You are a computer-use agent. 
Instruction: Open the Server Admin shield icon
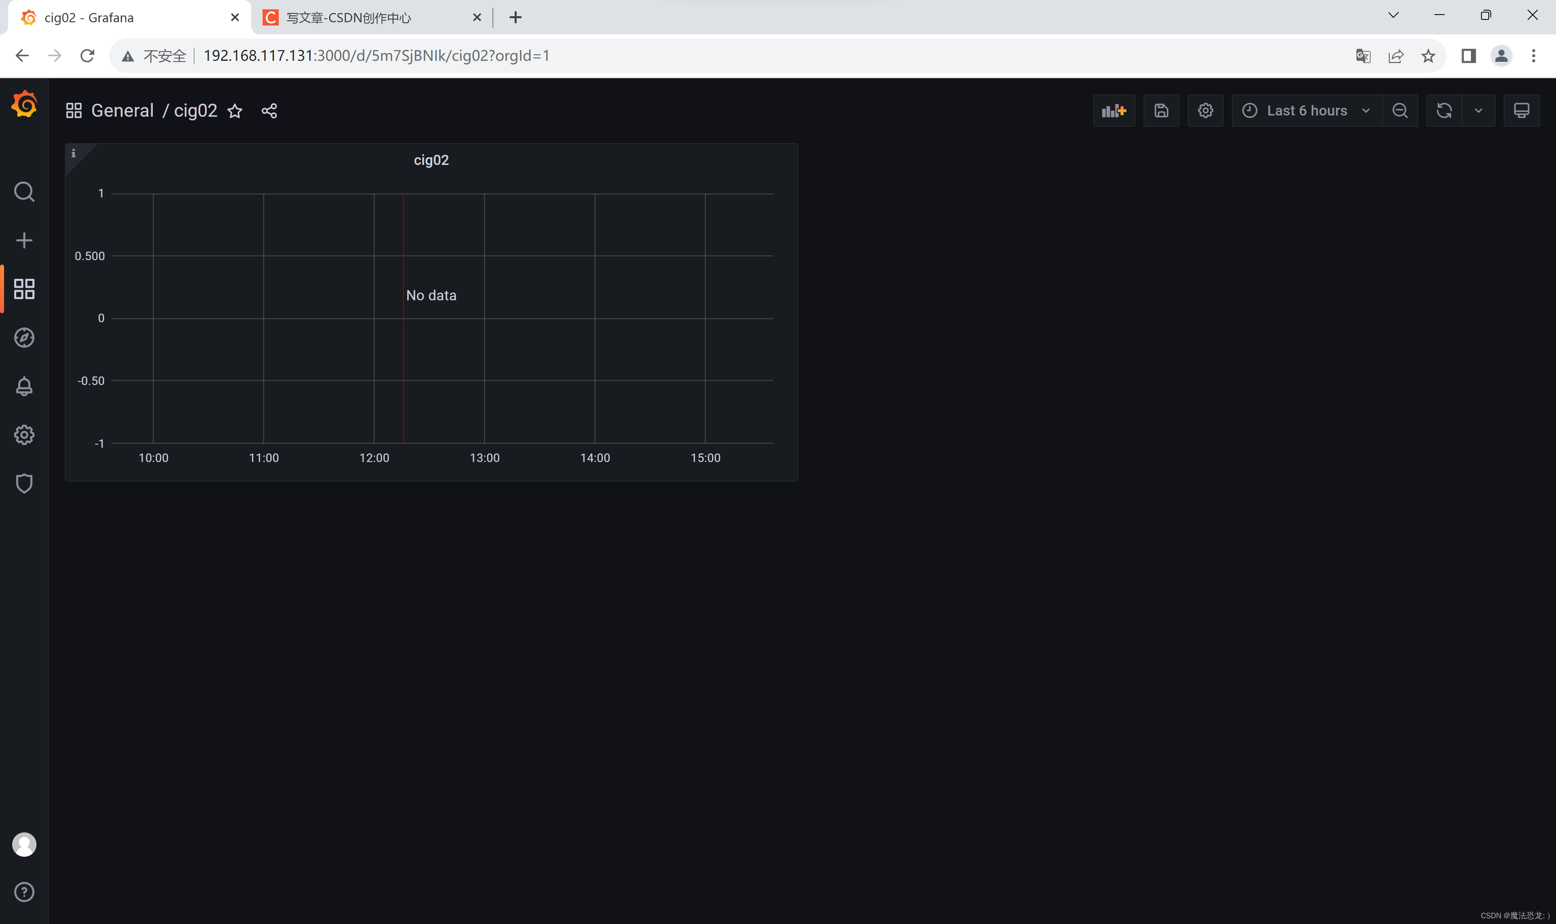(x=24, y=483)
